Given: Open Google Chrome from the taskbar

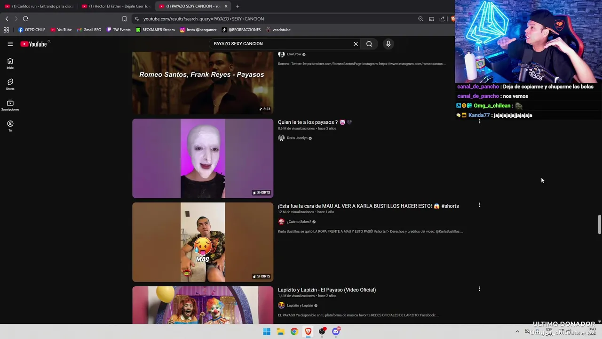Looking at the screenshot, I should pos(294,331).
